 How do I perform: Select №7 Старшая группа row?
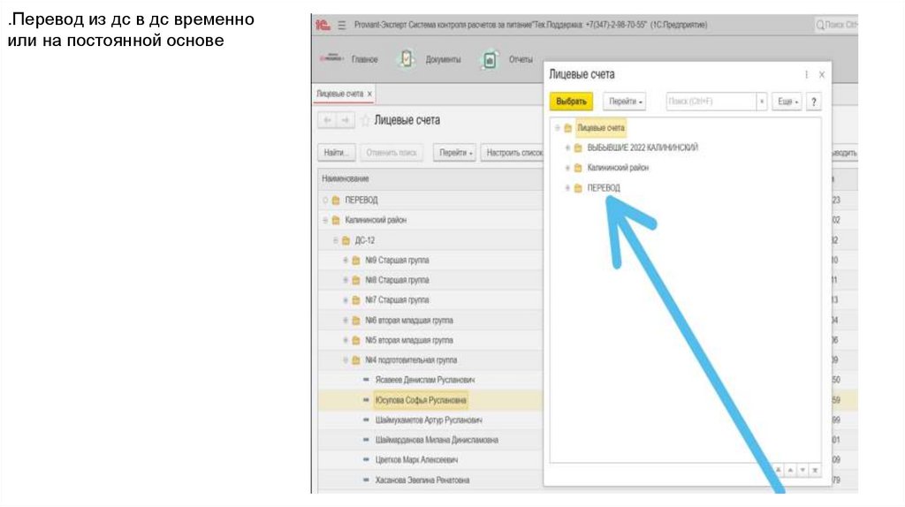coord(430,300)
